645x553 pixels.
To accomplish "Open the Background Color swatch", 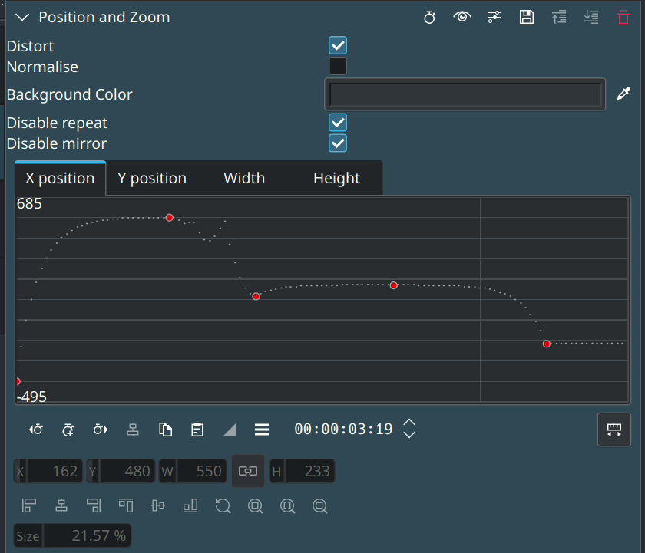I will point(465,94).
